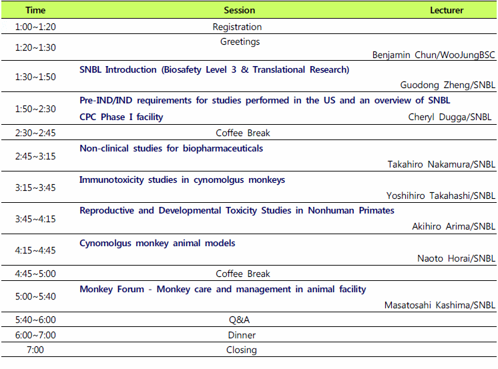This screenshot has width=498, height=369.
Task: Click the 'Q&A' session text
Action: click(239, 320)
